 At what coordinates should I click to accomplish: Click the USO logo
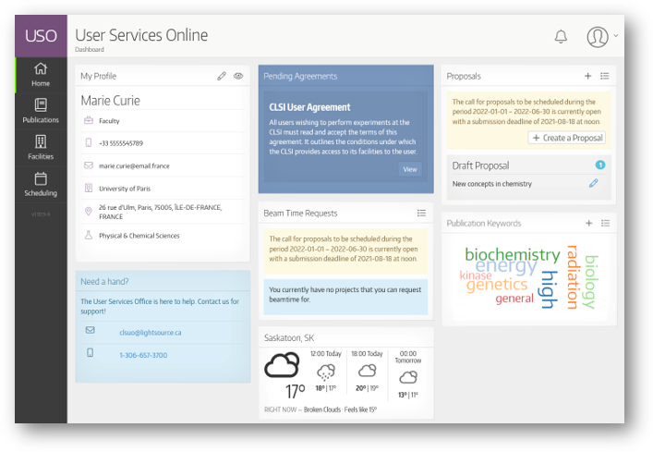[41, 36]
